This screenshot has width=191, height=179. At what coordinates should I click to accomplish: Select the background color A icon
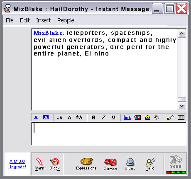pyautogui.click(x=46, y=117)
